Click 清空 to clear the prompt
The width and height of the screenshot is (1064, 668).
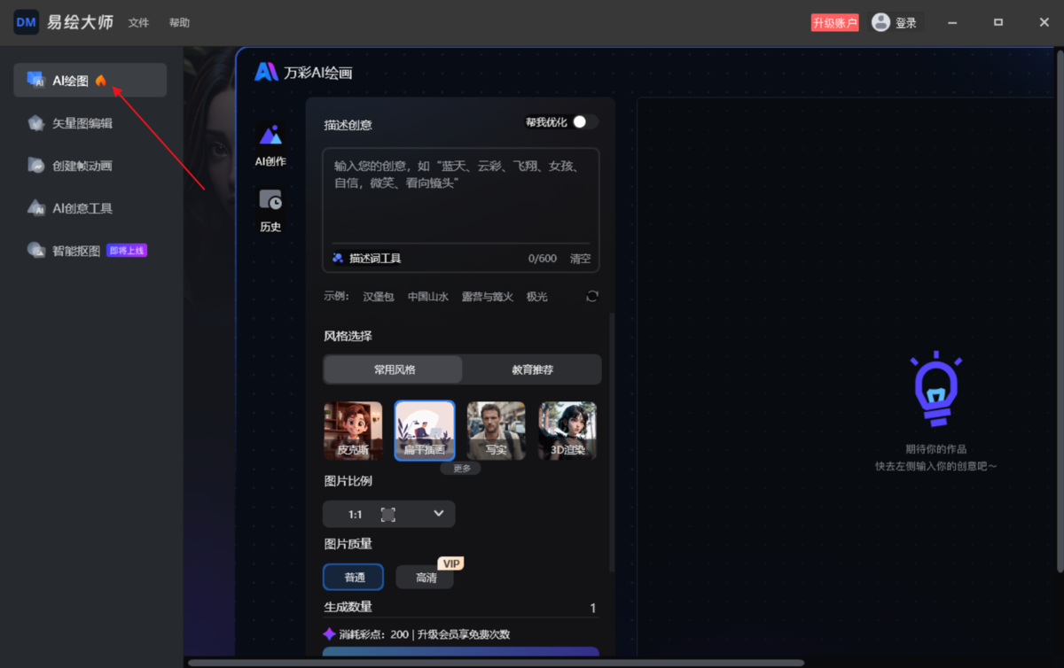pyautogui.click(x=580, y=258)
